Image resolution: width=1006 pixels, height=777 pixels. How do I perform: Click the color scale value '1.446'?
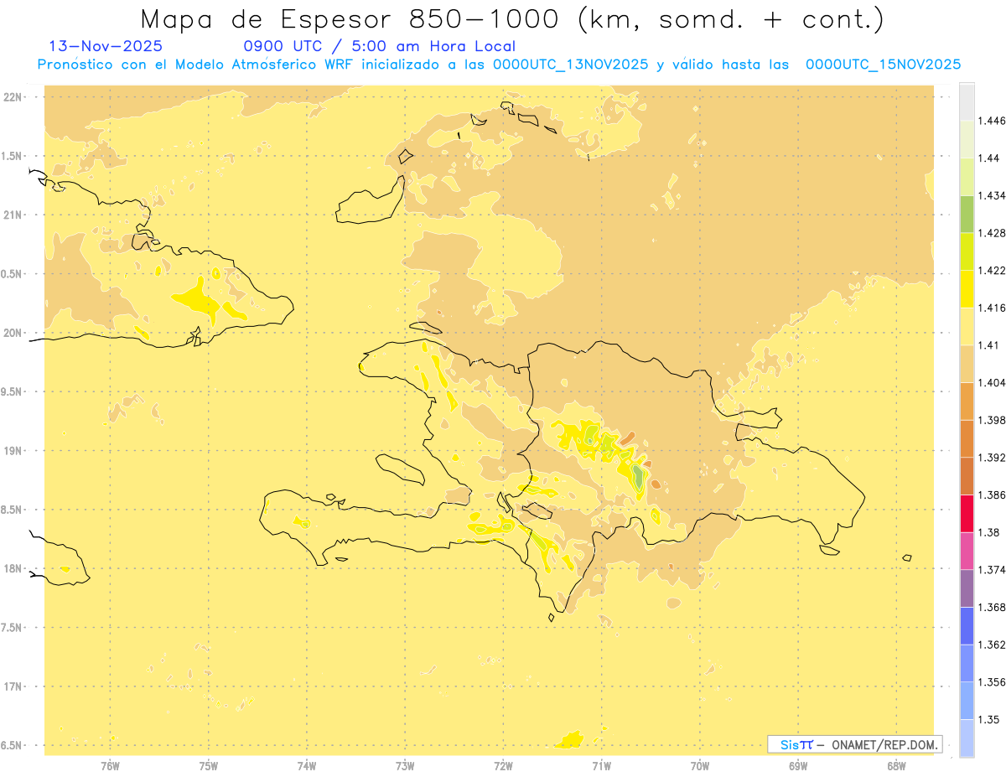click(x=992, y=121)
